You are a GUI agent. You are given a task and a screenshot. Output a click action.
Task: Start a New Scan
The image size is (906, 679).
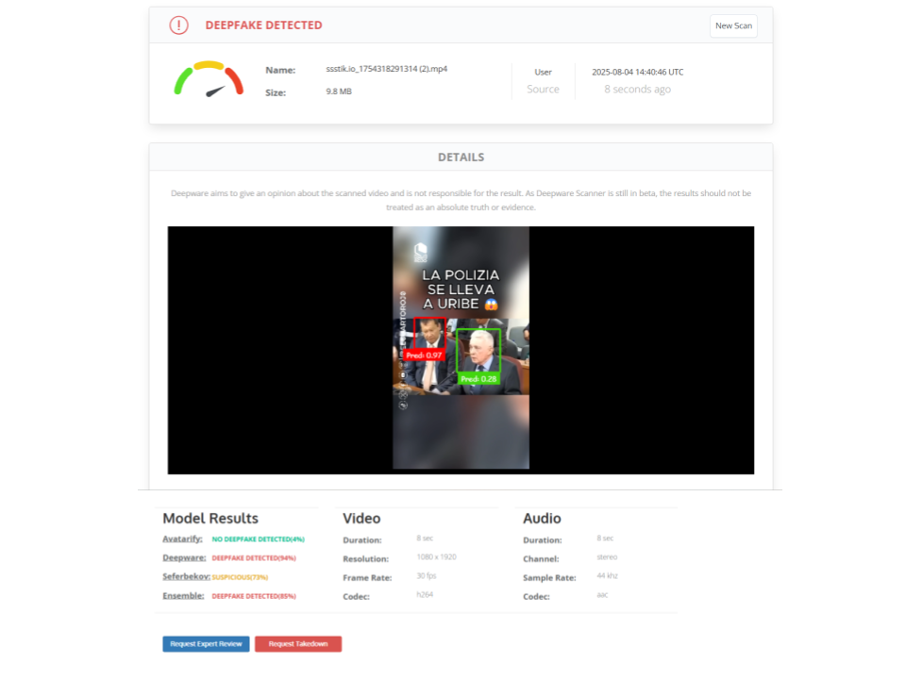point(733,26)
